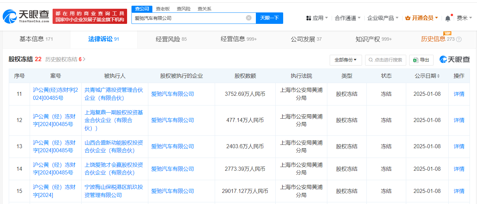The image size is (477, 204).
Task: Select the 查老板 search mode tab
Action: 163,9
